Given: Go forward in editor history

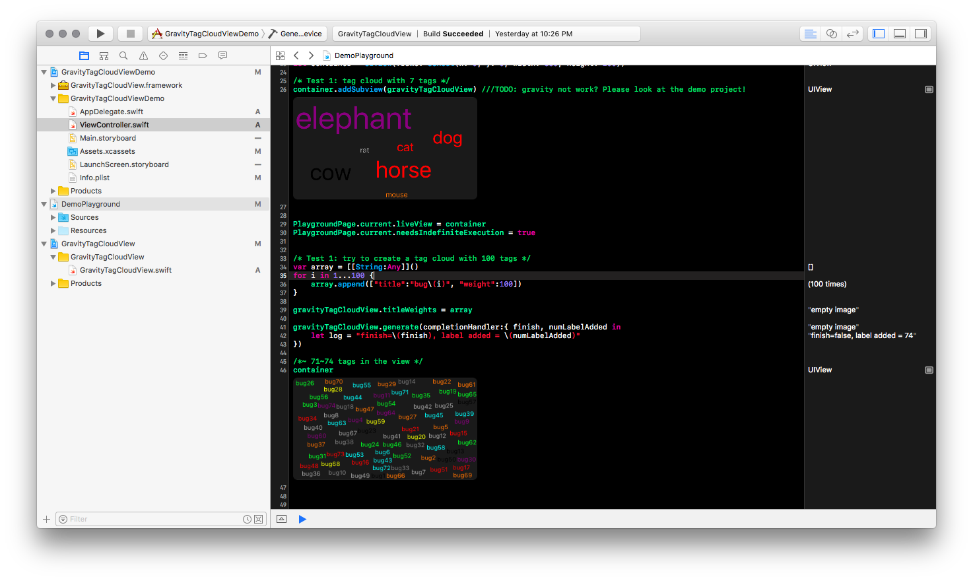Looking at the screenshot, I should (312, 55).
